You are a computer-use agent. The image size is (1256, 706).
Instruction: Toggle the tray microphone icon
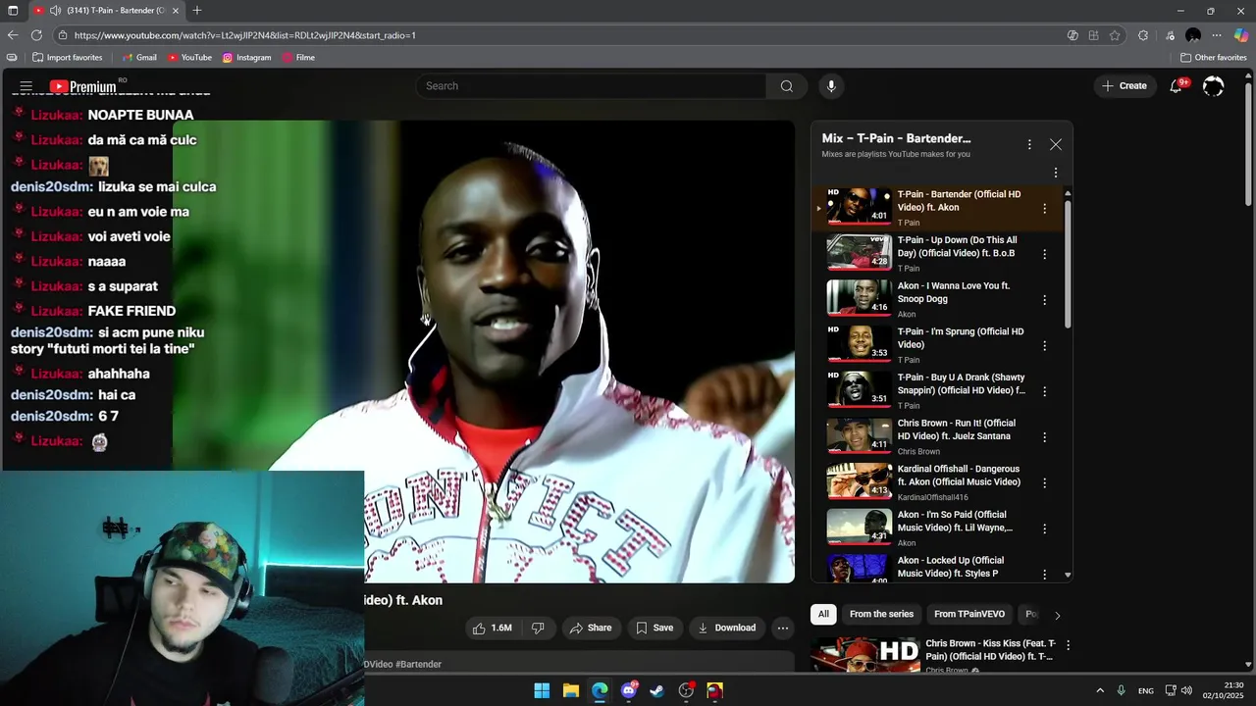click(x=1121, y=690)
